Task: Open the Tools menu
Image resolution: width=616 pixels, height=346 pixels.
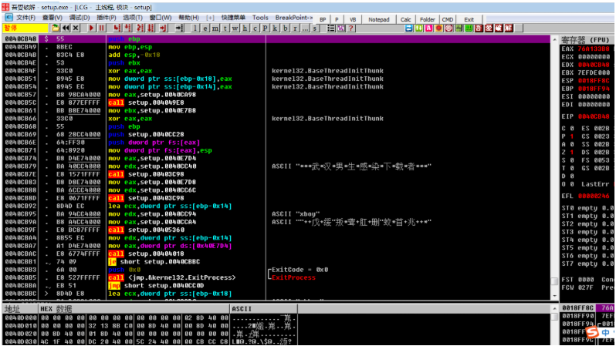Action: click(x=260, y=18)
